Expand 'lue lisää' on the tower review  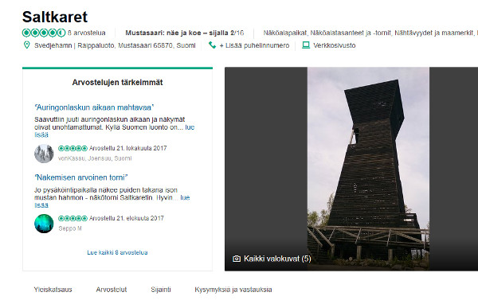(x=185, y=197)
